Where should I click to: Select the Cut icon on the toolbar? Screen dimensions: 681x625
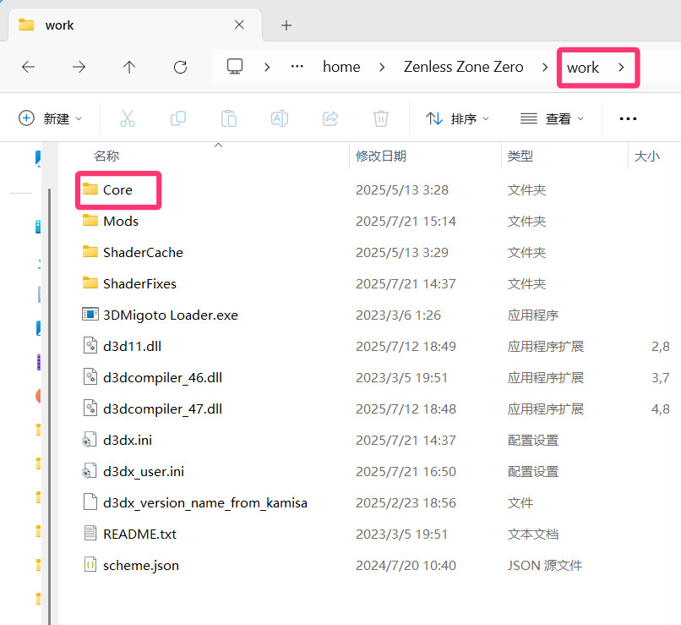point(128,118)
